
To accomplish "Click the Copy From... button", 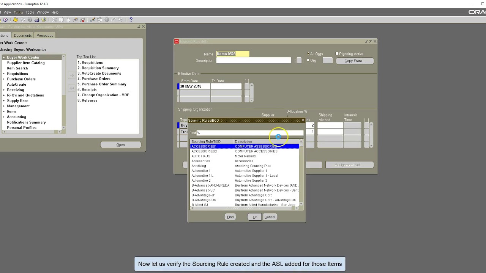I will coord(355,61).
